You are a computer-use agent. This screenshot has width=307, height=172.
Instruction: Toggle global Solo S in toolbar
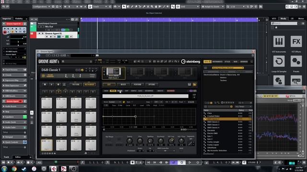click(69, 7)
